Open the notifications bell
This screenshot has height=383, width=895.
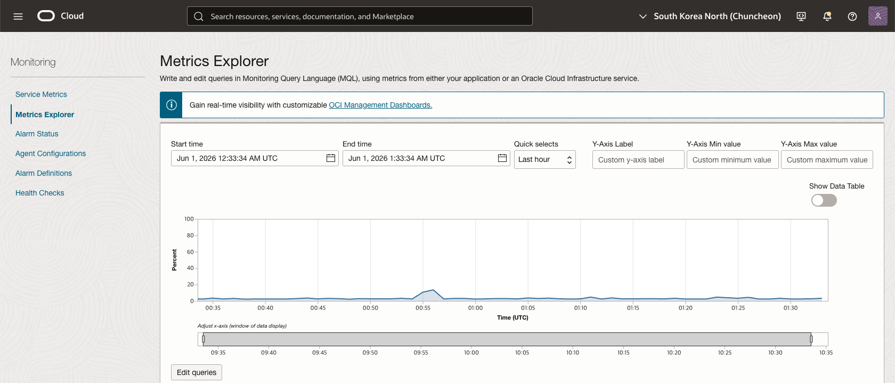pos(827,17)
